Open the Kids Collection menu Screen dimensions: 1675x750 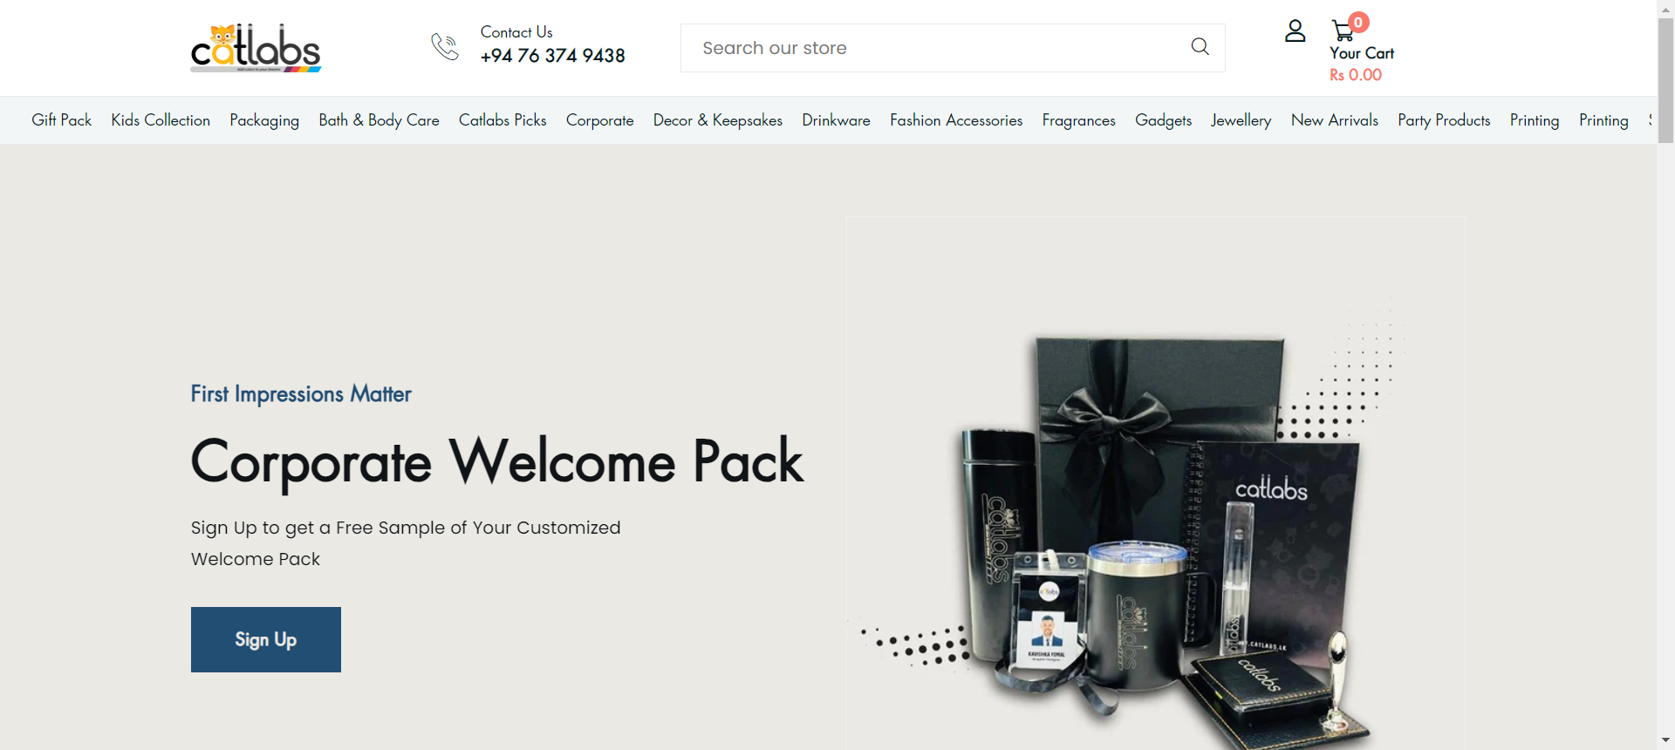(161, 120)
